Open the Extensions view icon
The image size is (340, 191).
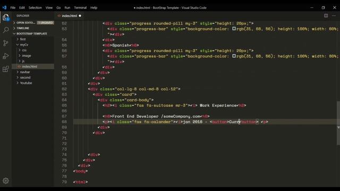[6, 69]
